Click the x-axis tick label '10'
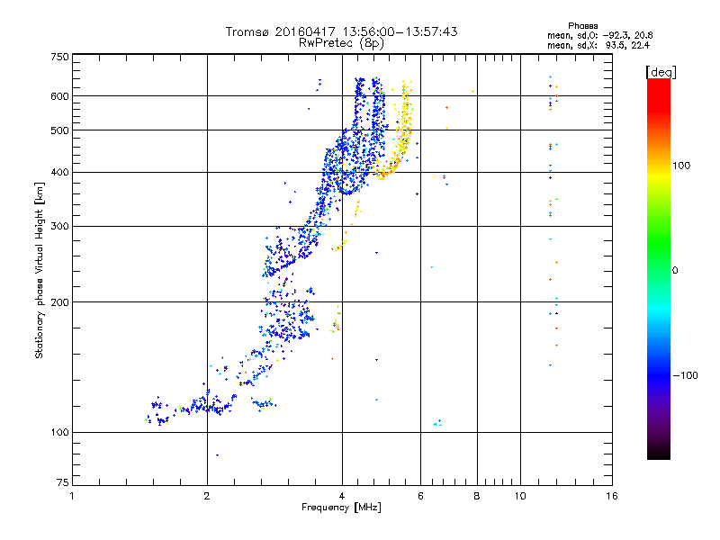 [x=520, y=496]
